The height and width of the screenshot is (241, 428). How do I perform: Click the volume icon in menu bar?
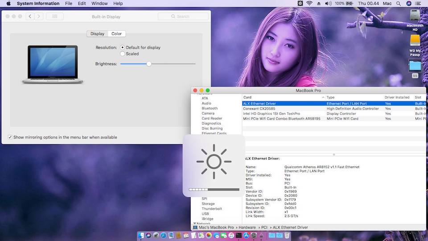[x=328, y=4]
